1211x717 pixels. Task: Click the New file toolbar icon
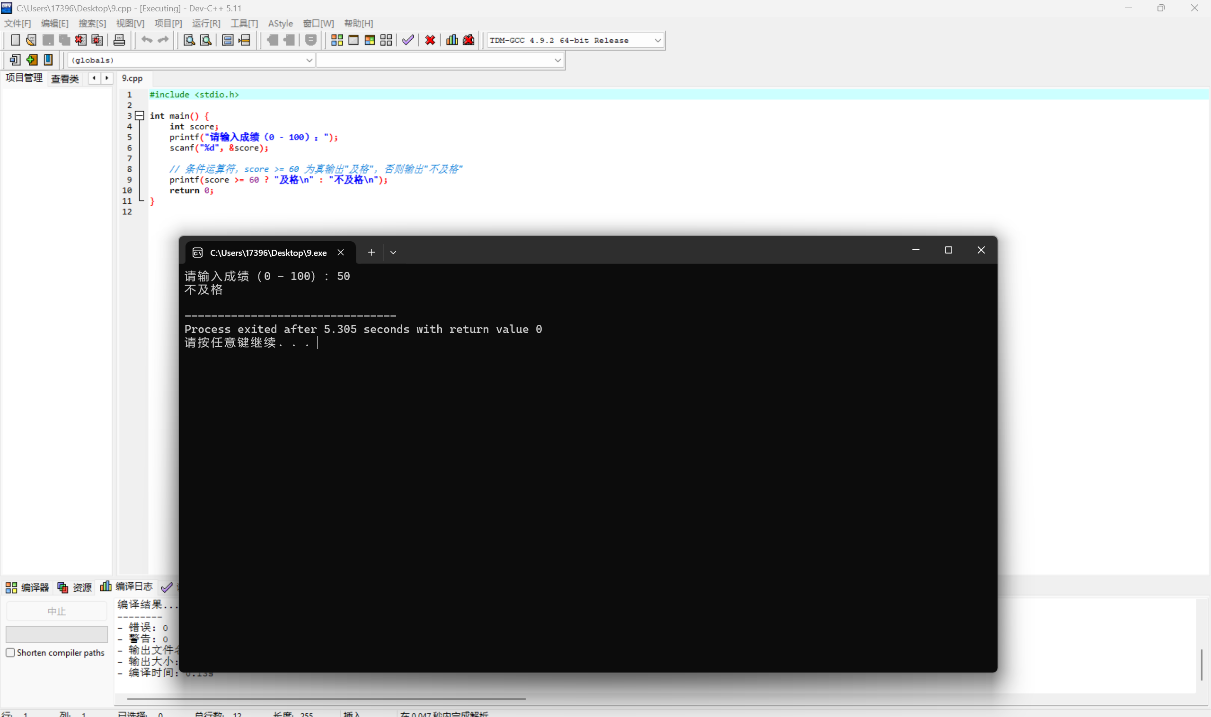click(x=15, y=40)
